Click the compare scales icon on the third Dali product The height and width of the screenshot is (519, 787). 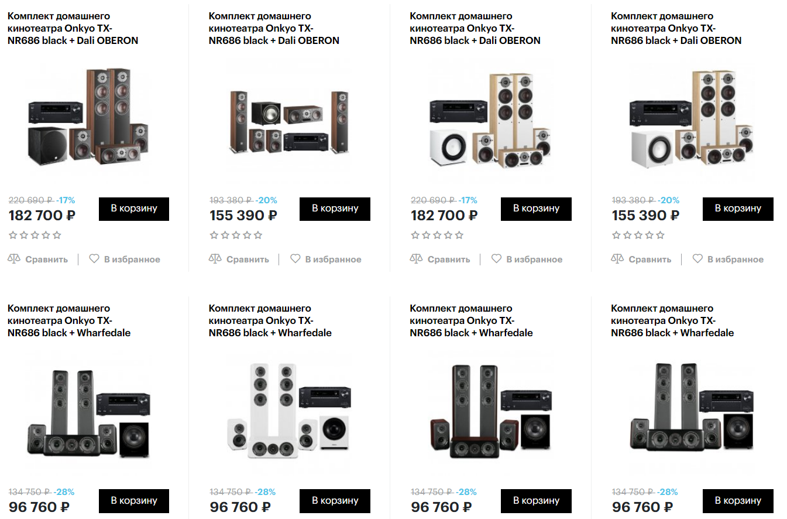[417, 258]
